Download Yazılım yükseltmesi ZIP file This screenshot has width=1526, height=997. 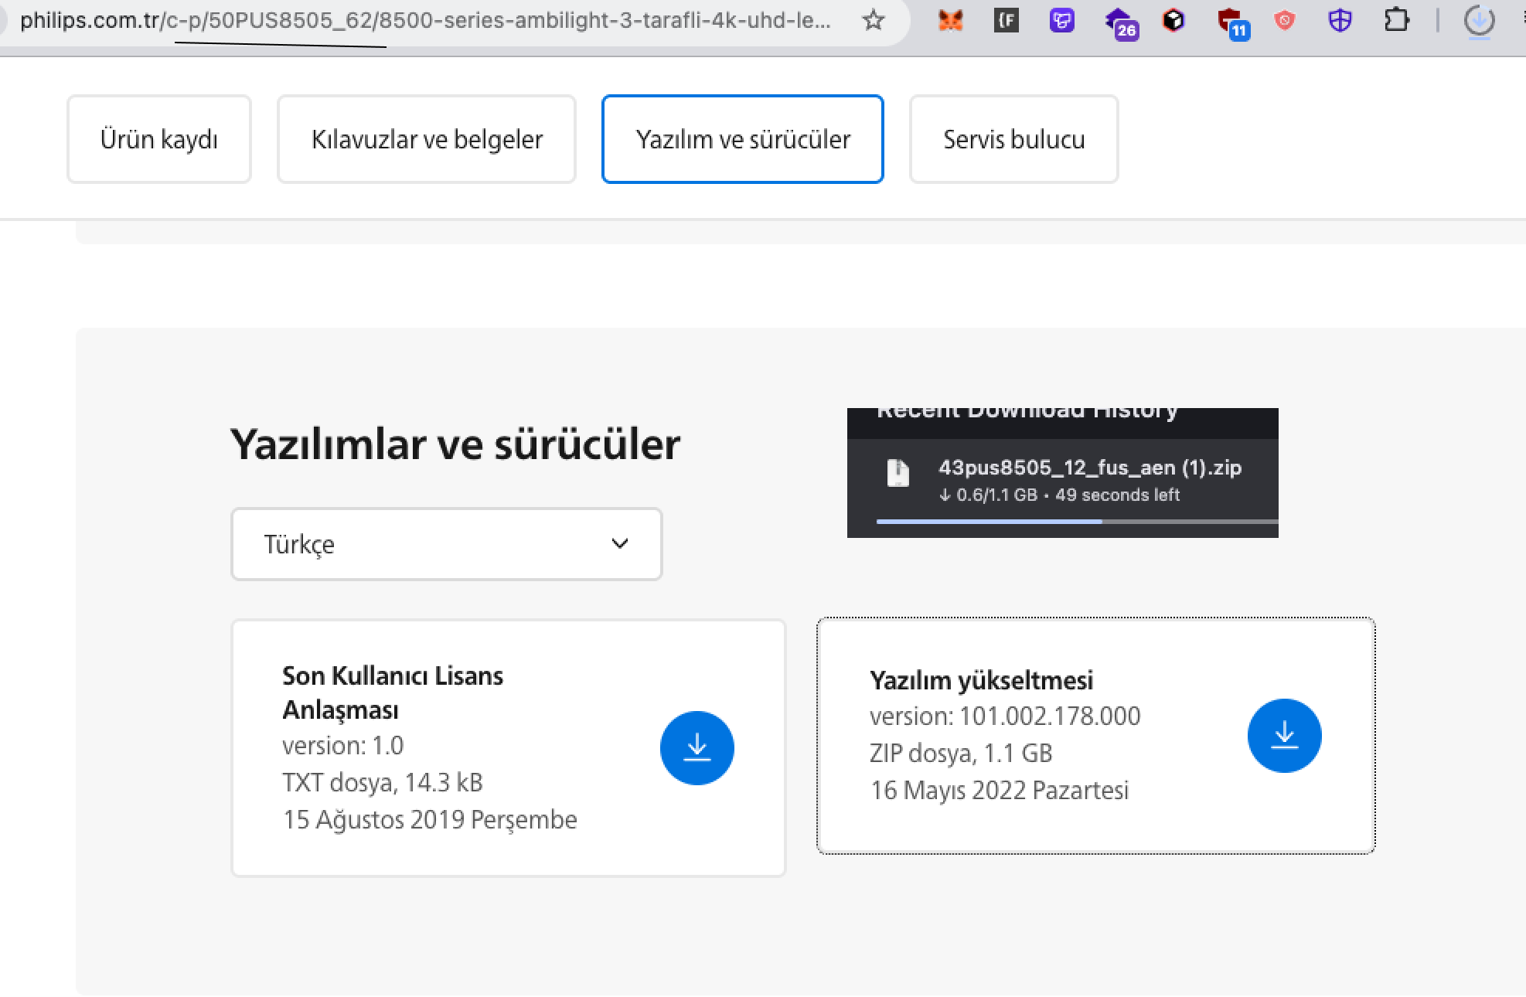(1284, 735)
